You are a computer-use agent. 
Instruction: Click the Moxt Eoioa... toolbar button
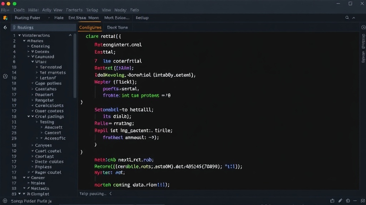(x=117, y=18)
